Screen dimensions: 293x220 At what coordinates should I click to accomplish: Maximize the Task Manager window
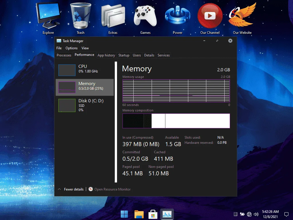217,41
